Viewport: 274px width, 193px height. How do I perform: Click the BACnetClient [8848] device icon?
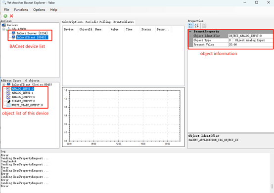point(13,38)
